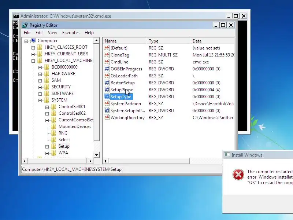Image resolution: width=293 pixels, height=220 pixels.
Task: Collapse the HKEY_LOCAL_MACHINE key
Action: point(33,61)
